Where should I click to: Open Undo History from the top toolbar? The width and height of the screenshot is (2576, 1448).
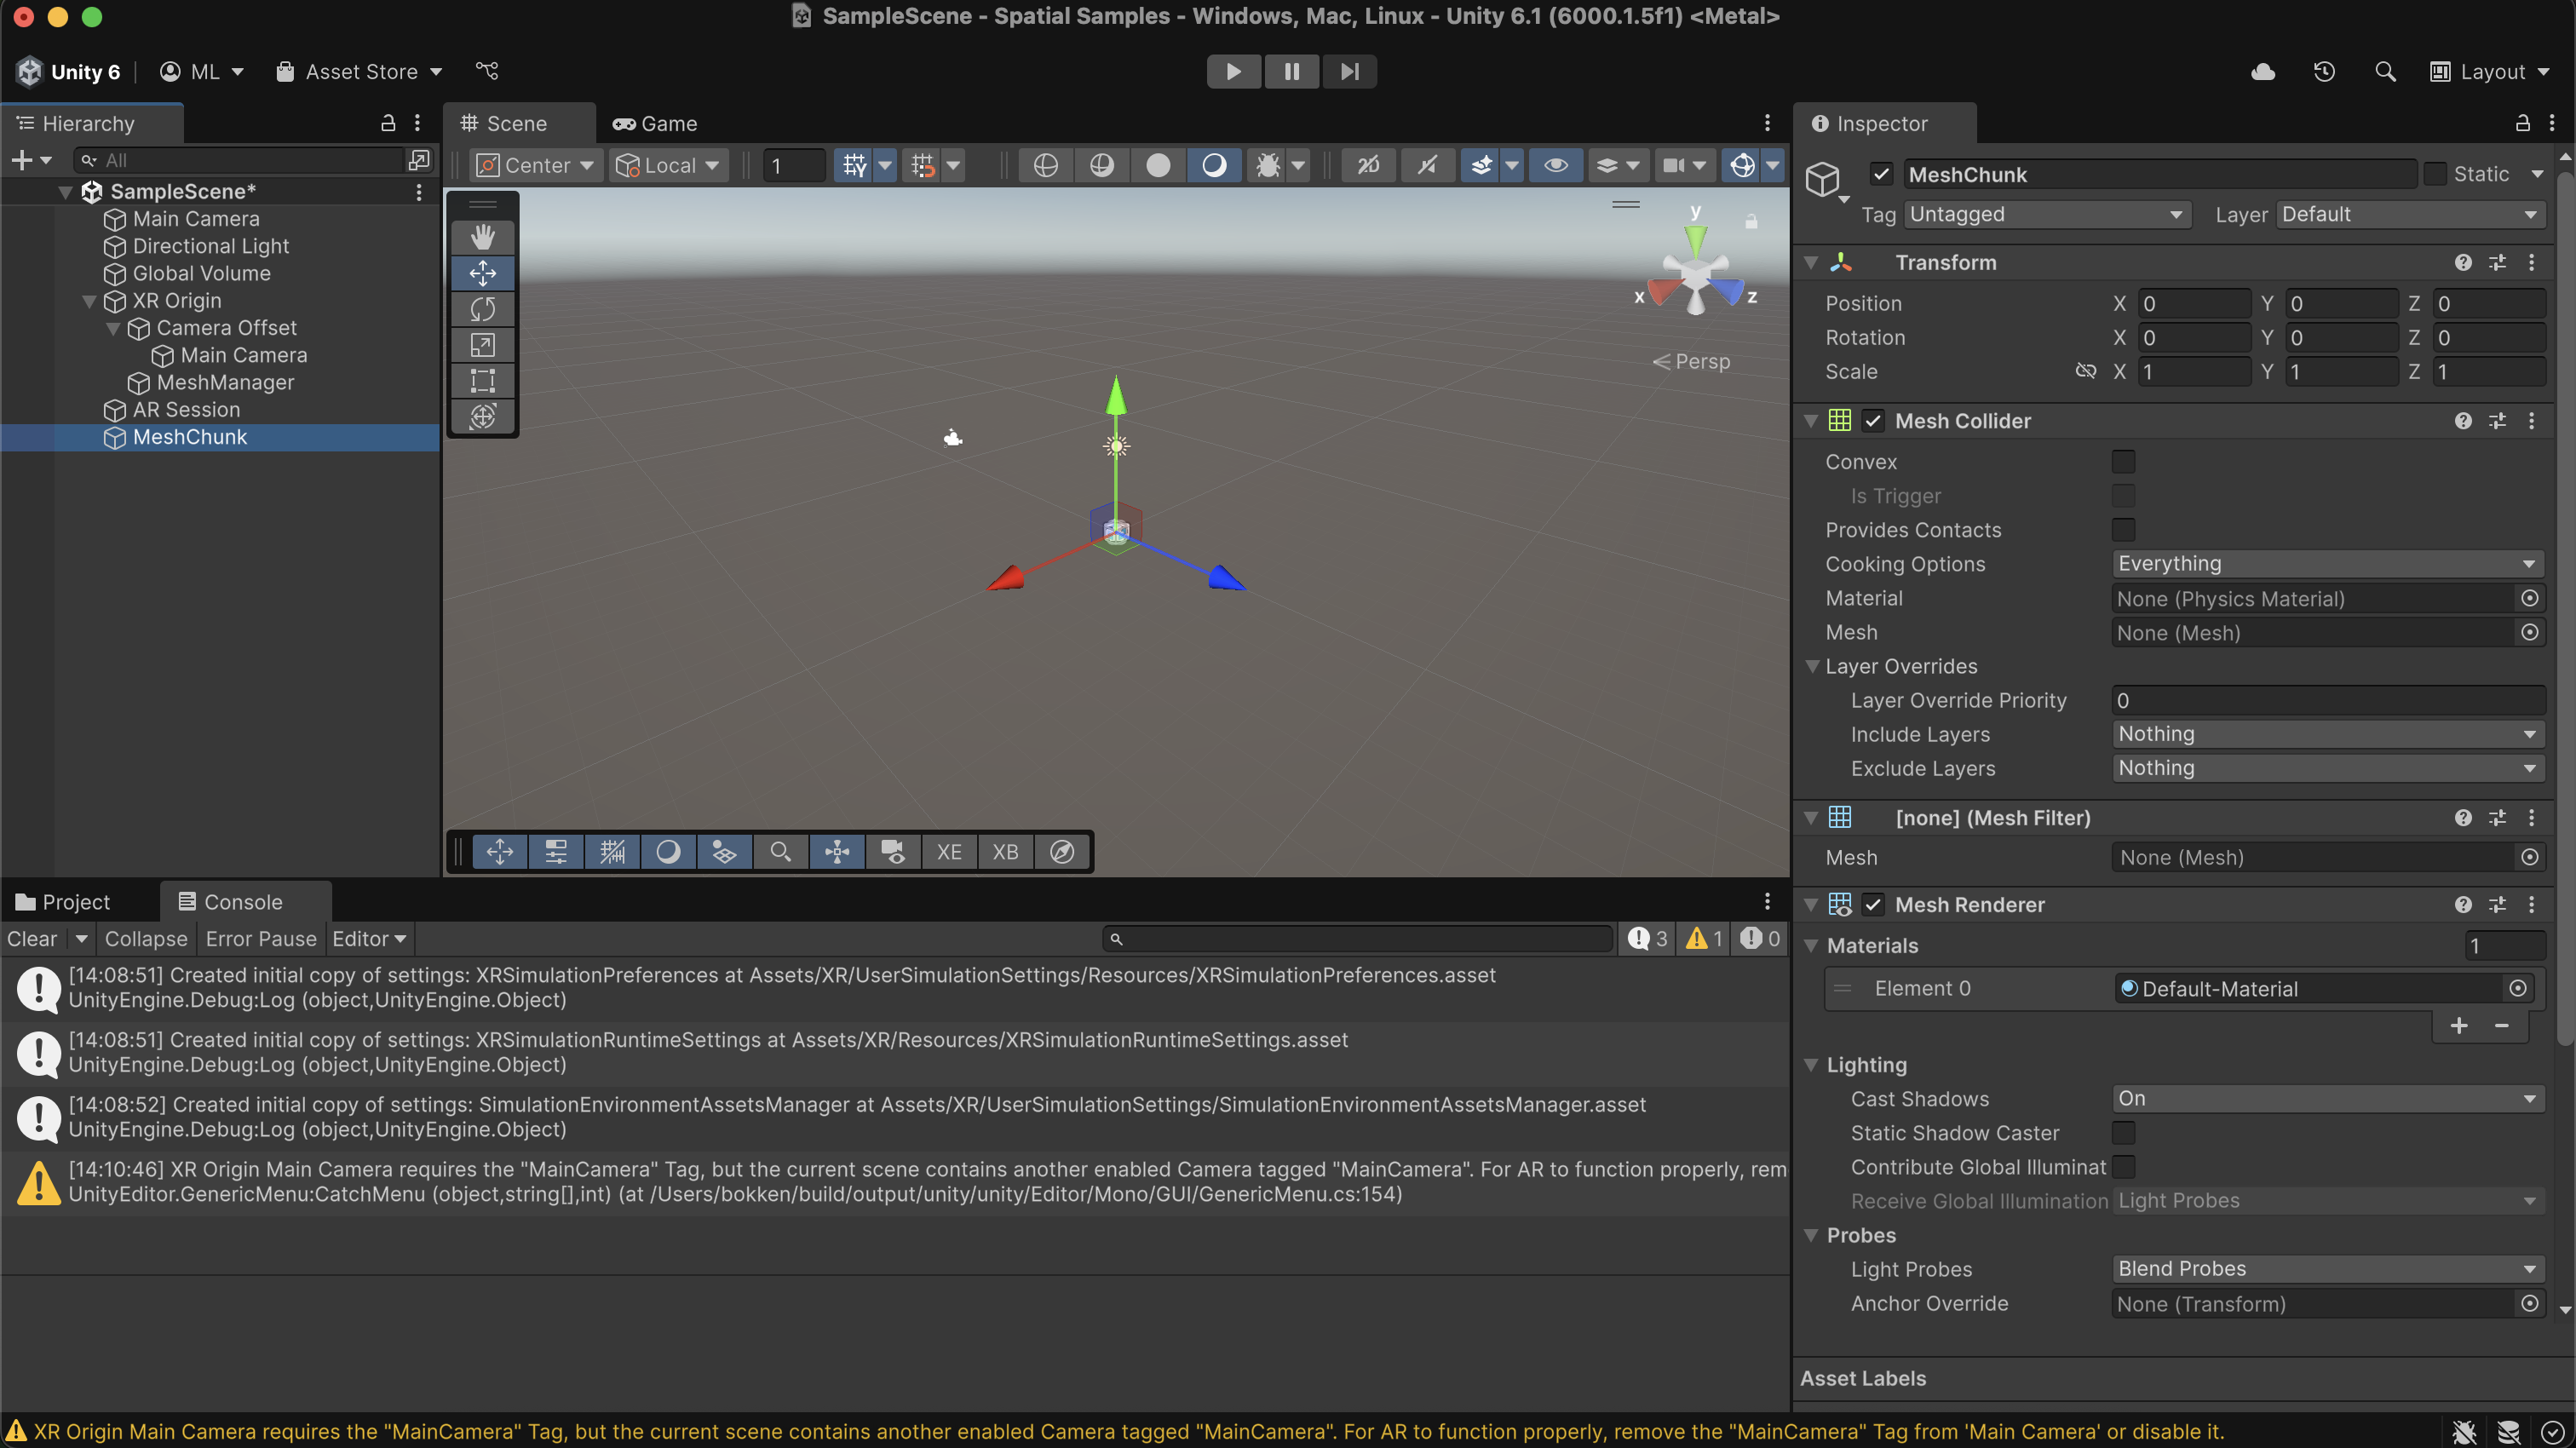point(2325,71)
